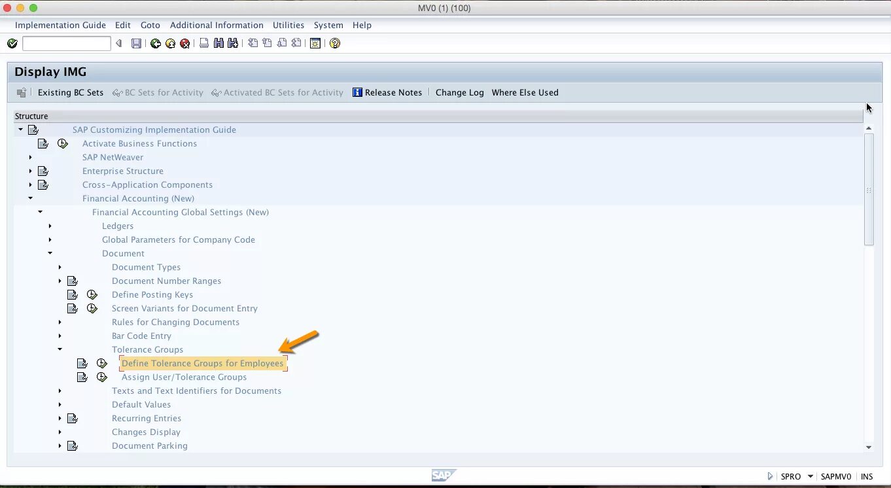Expand Rules for Changing Documents node
This screenshot has width=891, height=488.
[x=60, y=322]
